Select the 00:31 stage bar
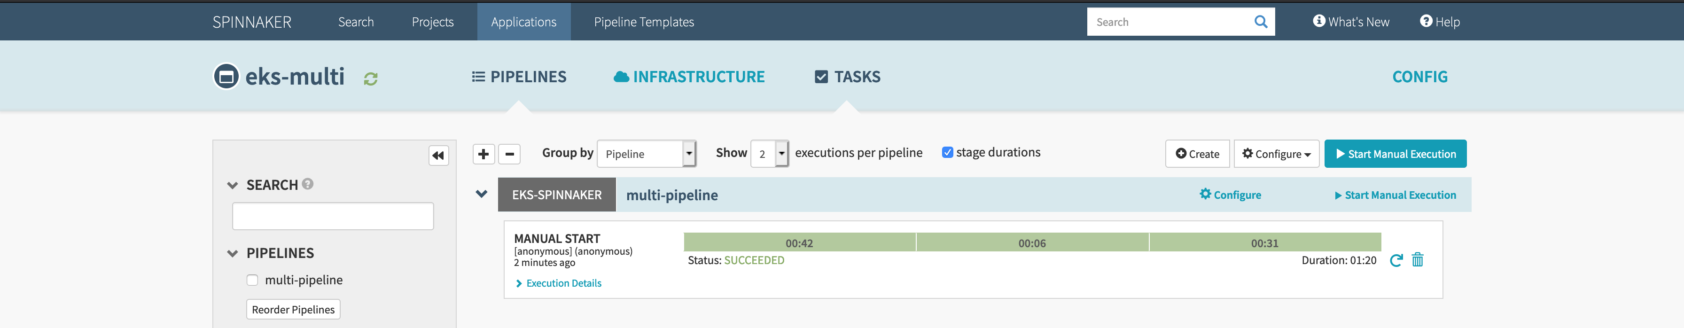The image size is (1684, 328). pyautogui.click(x=1265, y=242)
